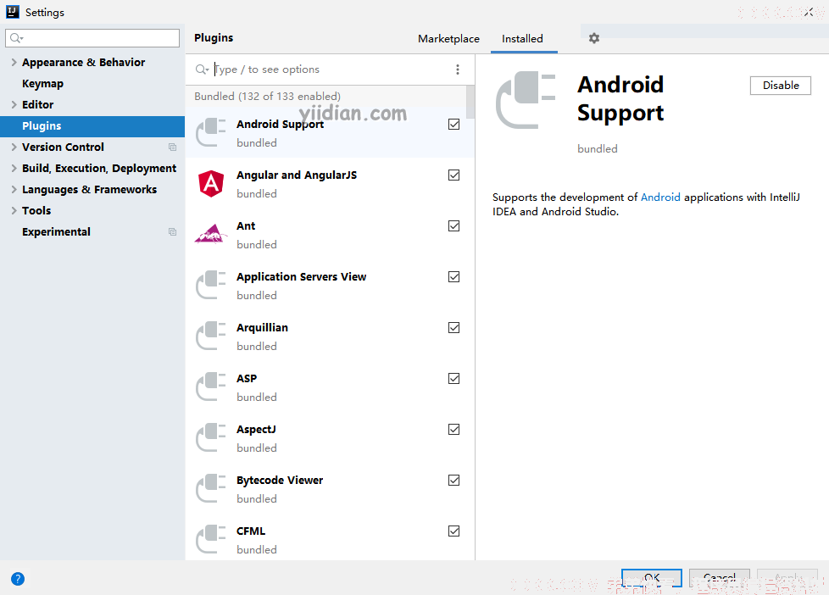Toggle Application Servers View checkbox
Image resolution: width=829 pixels, height=595 pixels.
453,276
